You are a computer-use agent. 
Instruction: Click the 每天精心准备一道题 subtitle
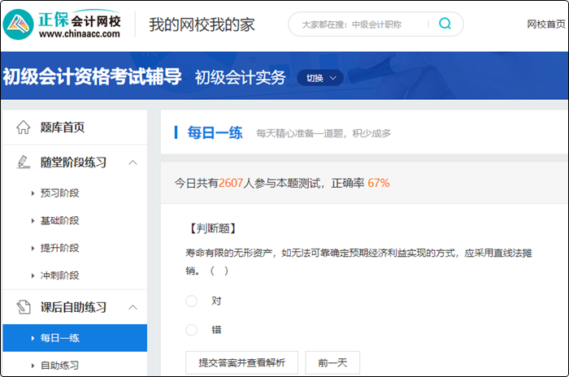tap(324, 133)
